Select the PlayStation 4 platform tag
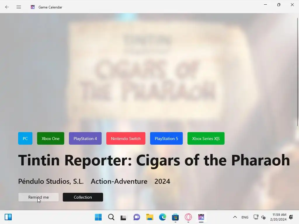The height and width of the screenshot is (224, 299). [x=85, y=139]
